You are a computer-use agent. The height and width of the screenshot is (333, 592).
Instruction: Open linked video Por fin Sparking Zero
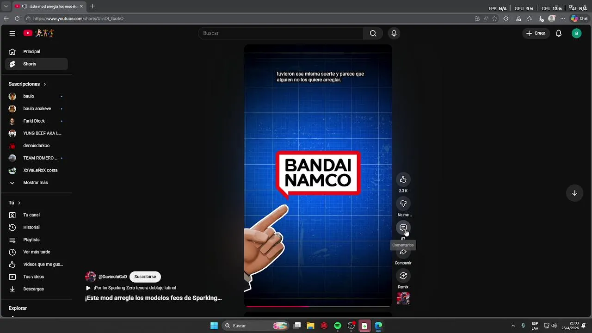131,288
